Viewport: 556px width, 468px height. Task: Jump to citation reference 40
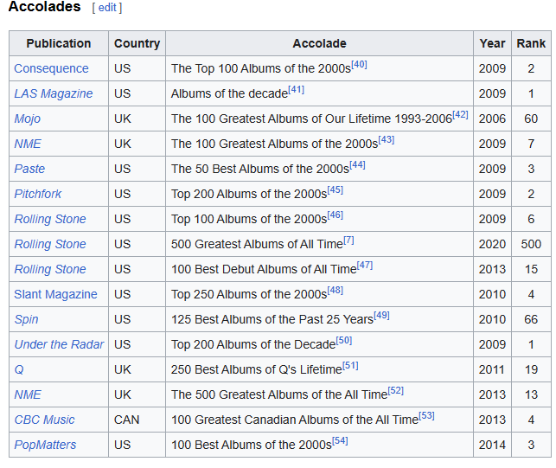(x=359, y=65)
